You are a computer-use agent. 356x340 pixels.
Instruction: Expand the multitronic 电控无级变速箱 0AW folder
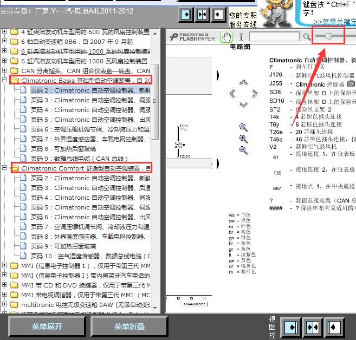click(x=4, y=304)
